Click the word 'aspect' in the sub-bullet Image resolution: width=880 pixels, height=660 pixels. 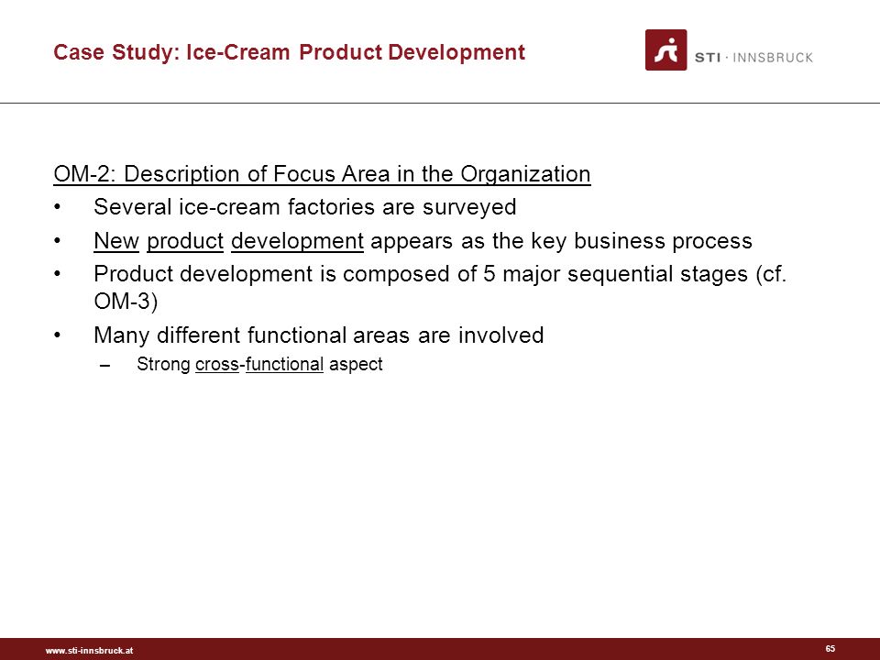point(356,364)
